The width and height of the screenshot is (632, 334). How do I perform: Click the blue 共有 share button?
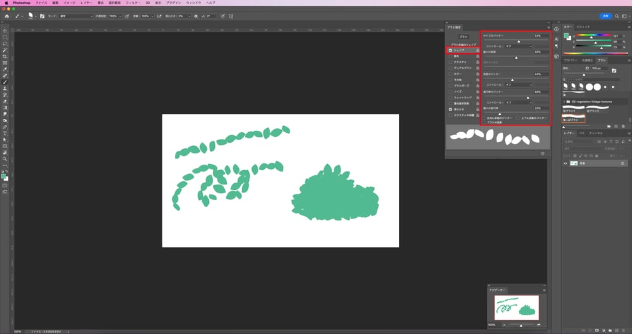605,15
